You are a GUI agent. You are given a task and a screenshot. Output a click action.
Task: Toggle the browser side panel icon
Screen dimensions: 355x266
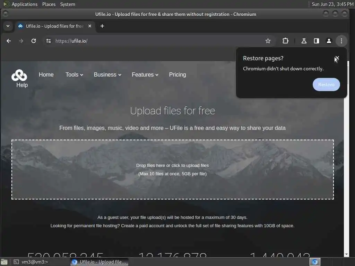pyautogui.click(x=316, y=41)
